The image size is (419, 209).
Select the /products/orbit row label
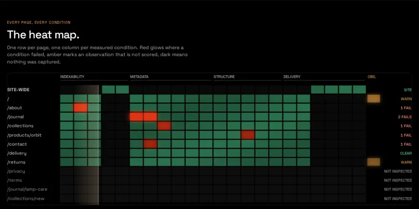tap(24, 135)
